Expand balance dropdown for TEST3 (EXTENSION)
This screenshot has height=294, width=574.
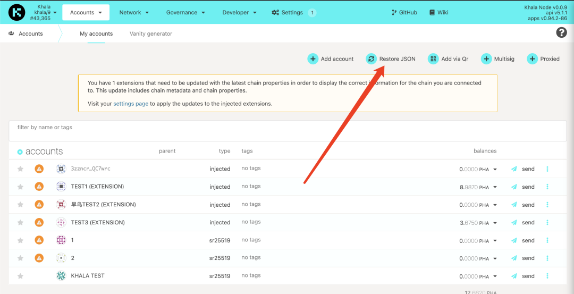495,223
